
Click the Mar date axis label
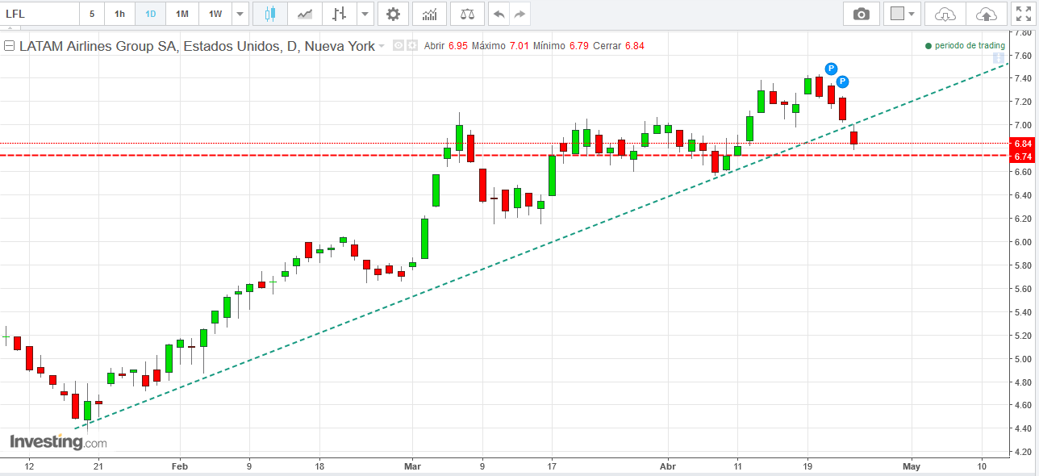412,466
